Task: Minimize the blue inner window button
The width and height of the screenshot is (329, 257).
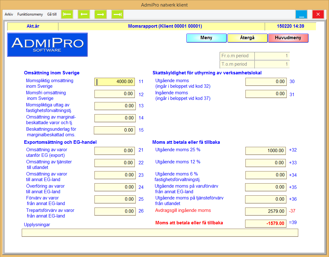Action: tap(301, 14)
